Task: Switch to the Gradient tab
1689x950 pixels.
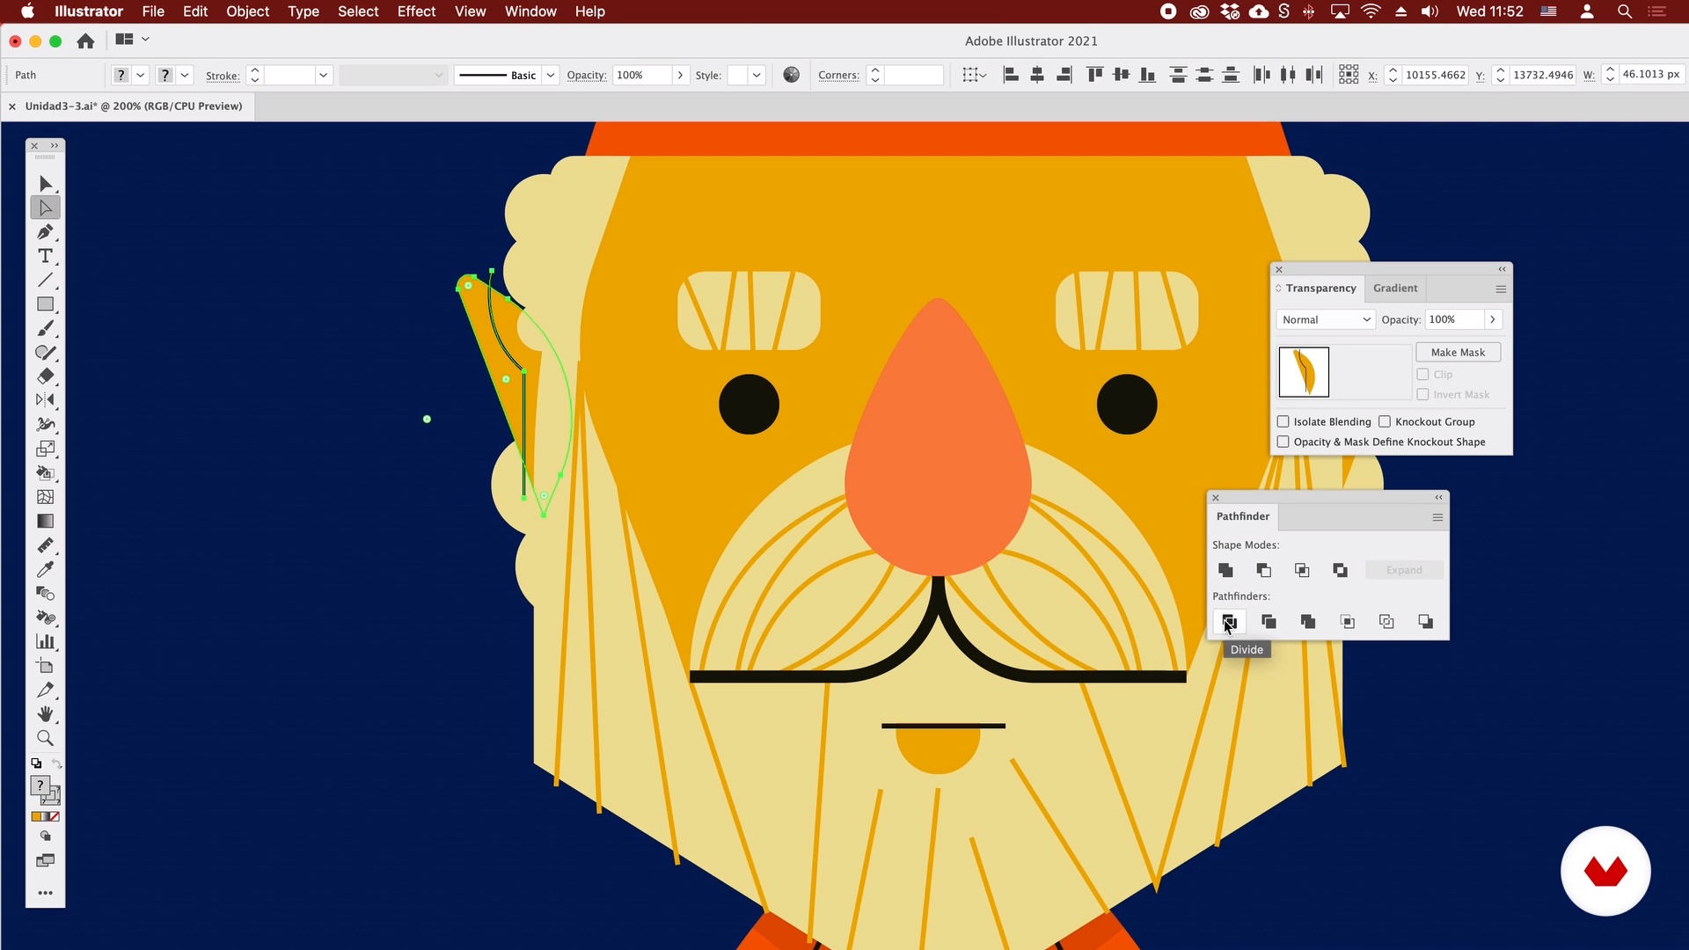Action: click(1395, 288)
